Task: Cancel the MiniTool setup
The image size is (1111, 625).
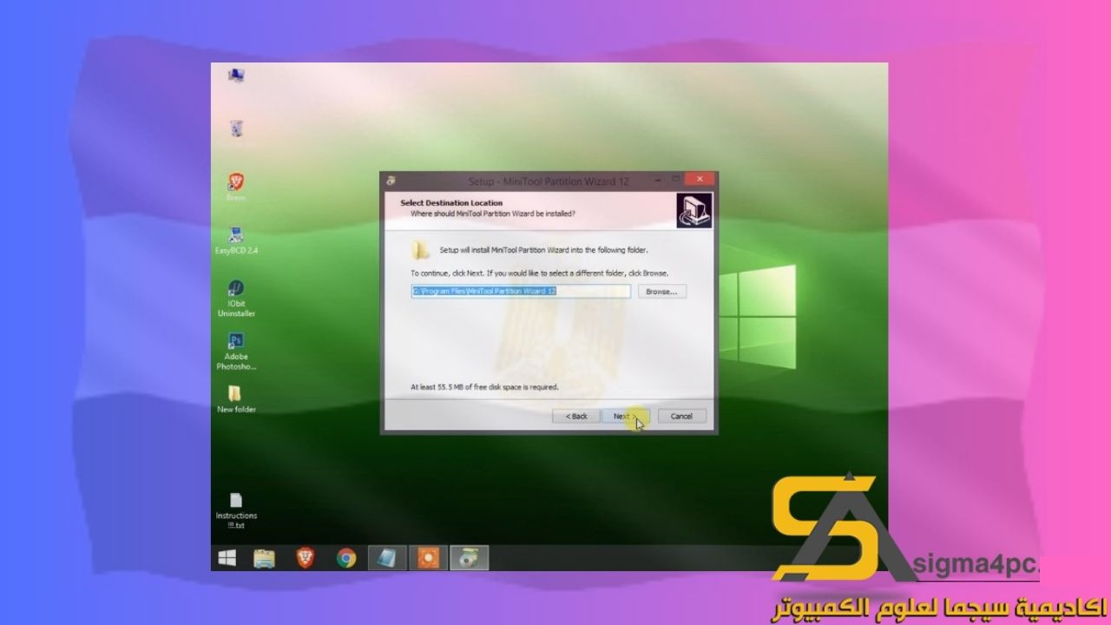Action: pyautogui.click(x=681, y=417)
